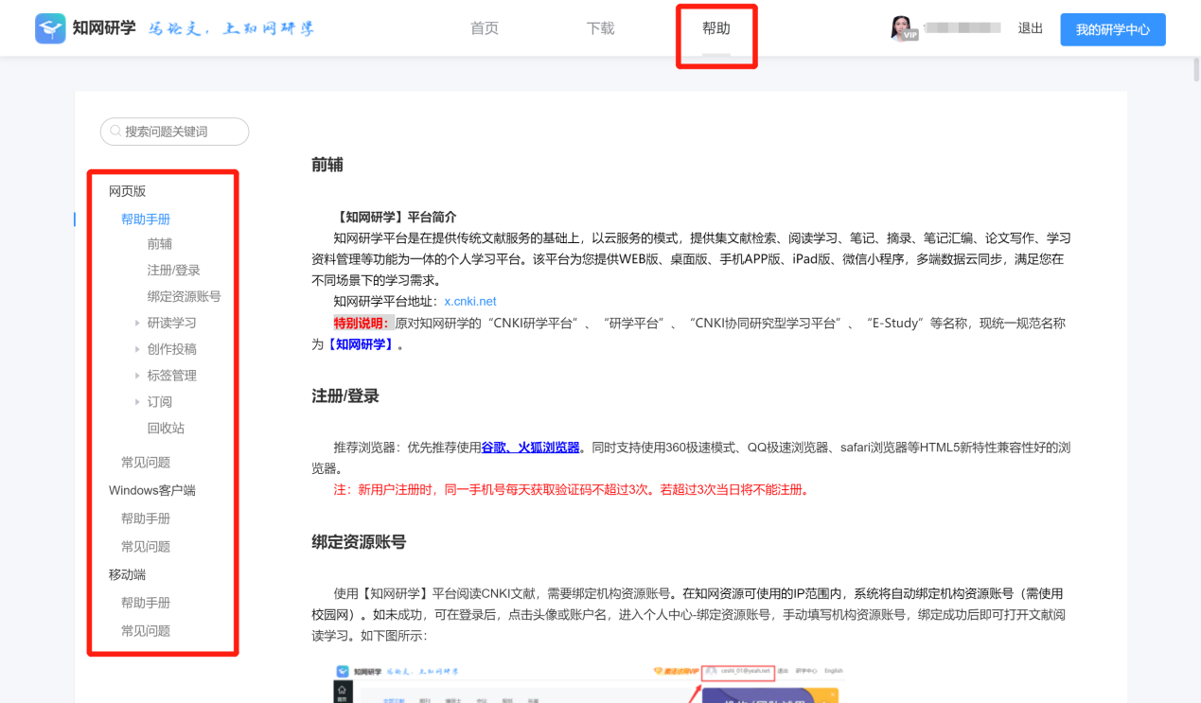Click the 退出 logout link
The image size is (1201, 703).
1031,28
